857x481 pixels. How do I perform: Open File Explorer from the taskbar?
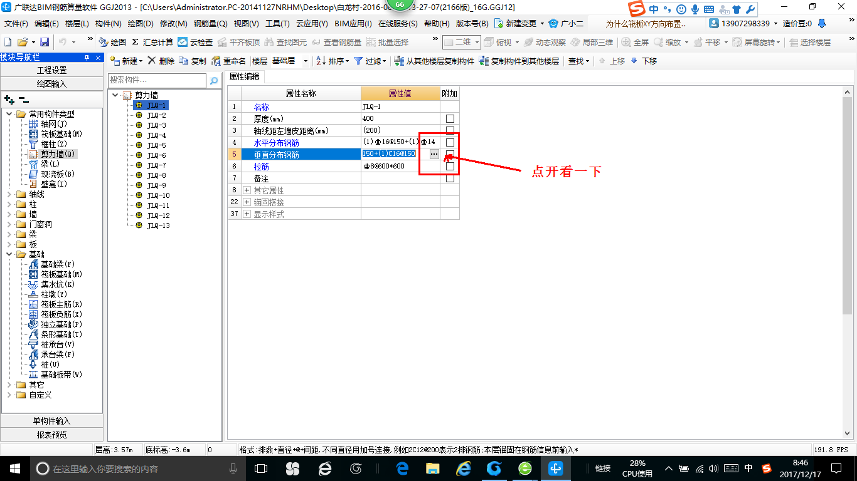[x=432, y=468]
